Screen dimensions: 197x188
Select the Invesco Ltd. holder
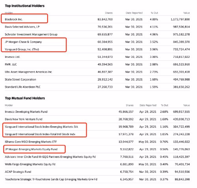coord(13,57)
